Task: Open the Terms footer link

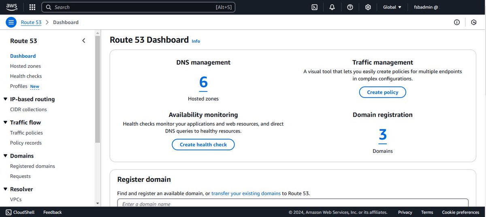Action: pos(427,212)
